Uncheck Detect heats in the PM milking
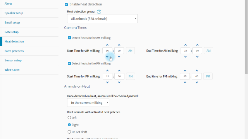 (x=69, y=63)
